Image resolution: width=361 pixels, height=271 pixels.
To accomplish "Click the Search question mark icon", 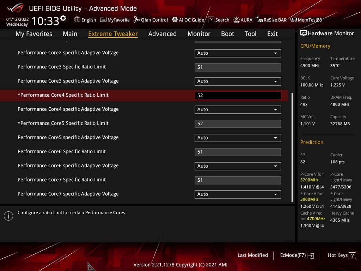I will (211, 20).
